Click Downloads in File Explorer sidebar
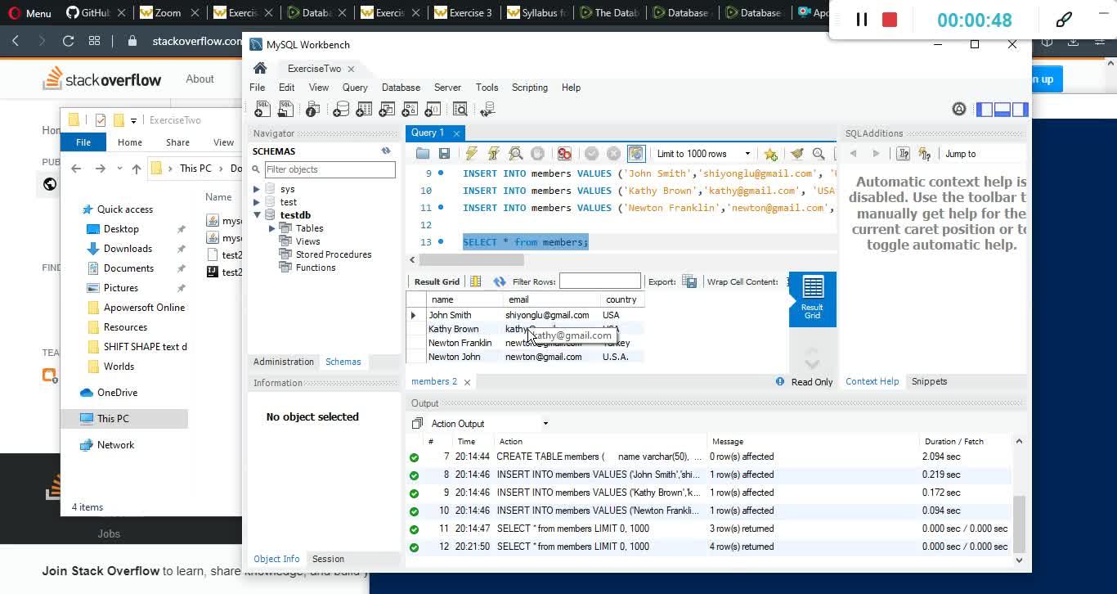1117x594 pixels. (x=128, y=249)
